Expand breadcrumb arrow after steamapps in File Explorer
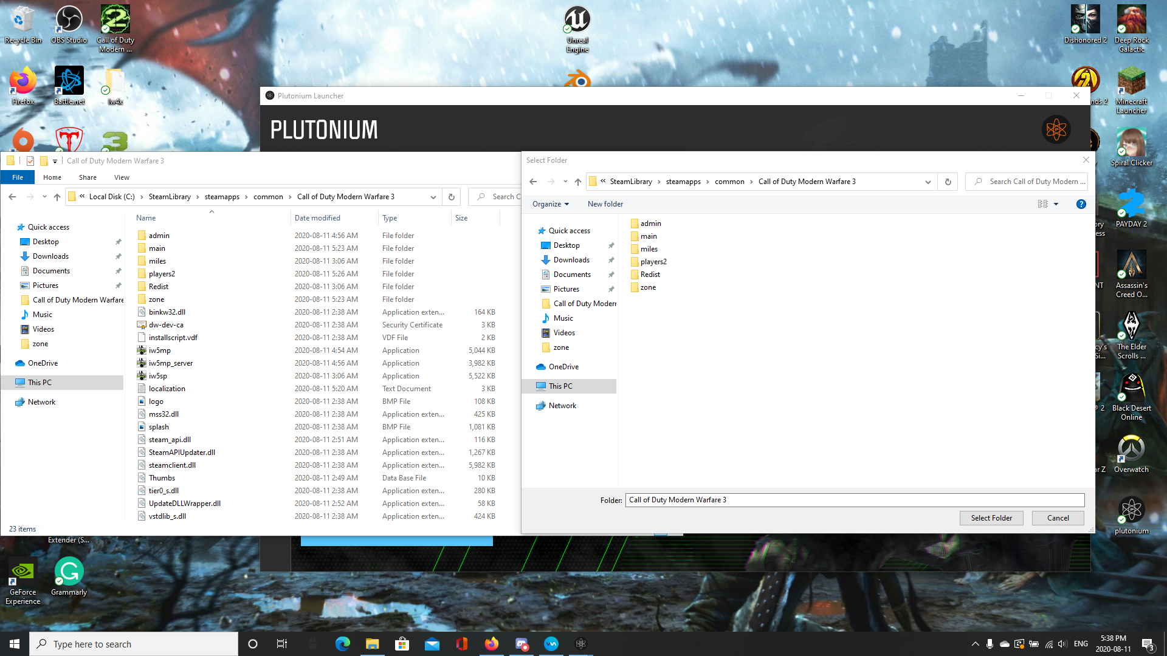 pyautogui.click(x=247, y=197)
